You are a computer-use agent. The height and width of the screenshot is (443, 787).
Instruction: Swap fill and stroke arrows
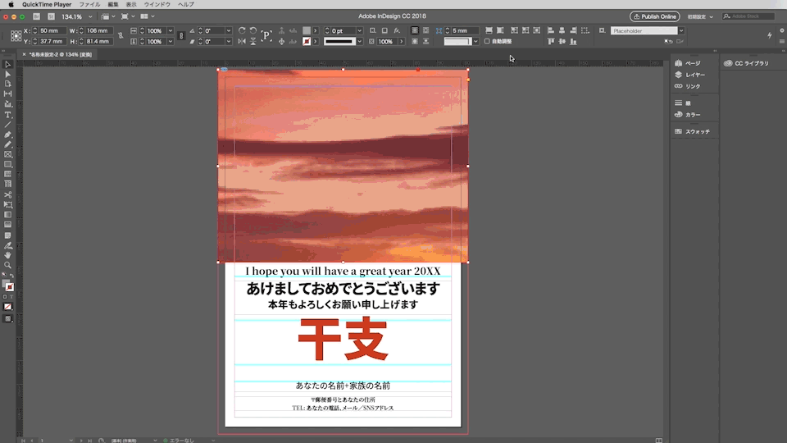pos(11,276)
